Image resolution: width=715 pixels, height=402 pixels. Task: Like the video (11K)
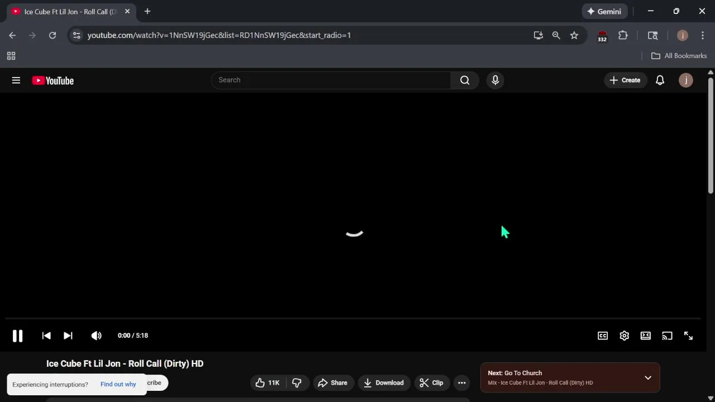268,382
